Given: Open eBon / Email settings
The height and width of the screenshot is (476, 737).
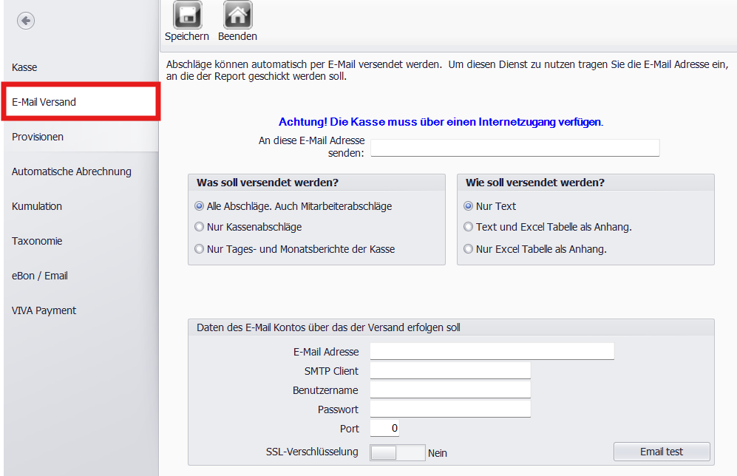Looking at the screenshot, I should 81,276.
